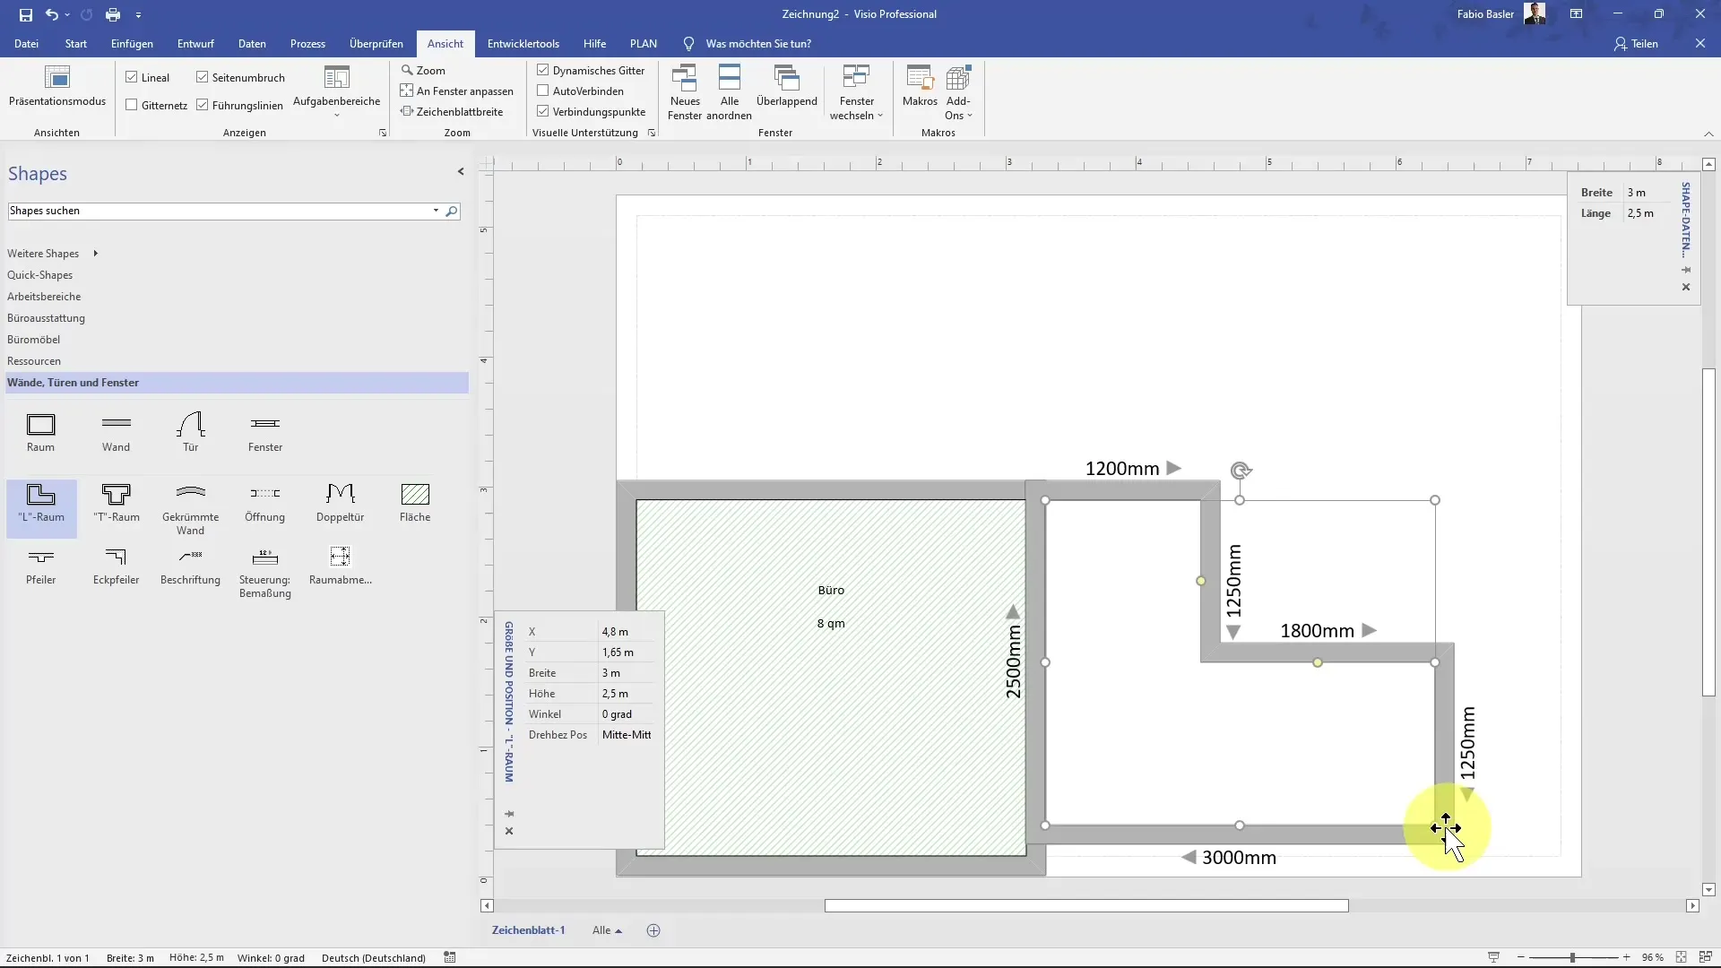Open the Datei menu
The image size is (1721, 968).
point(26,43)
